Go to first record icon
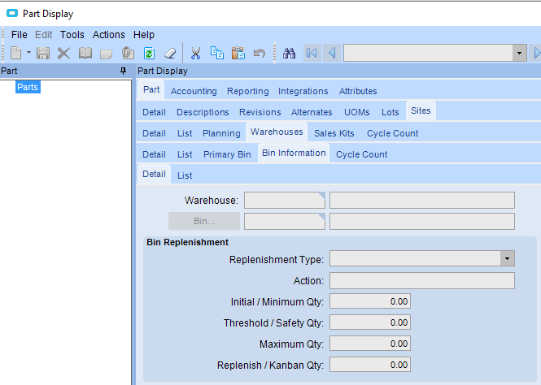Image resolution: width=541 pixels, height=385 pixels. click(312, 53)
